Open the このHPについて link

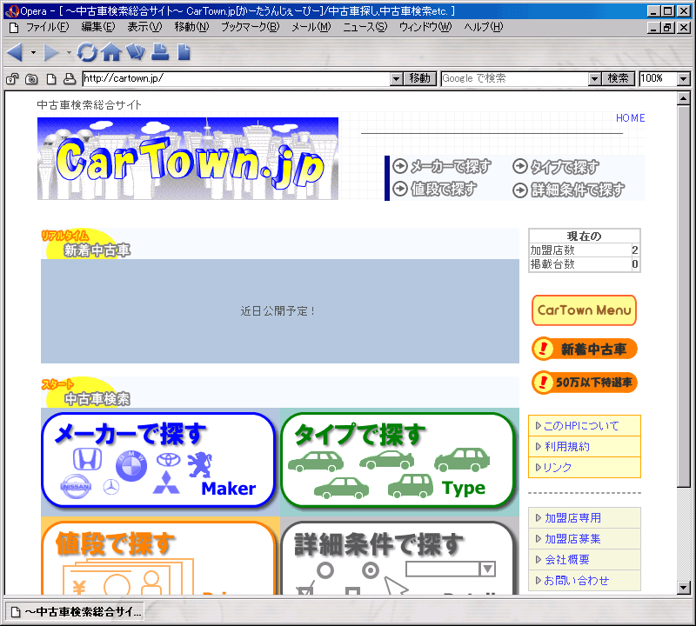(x=581, y=426)
